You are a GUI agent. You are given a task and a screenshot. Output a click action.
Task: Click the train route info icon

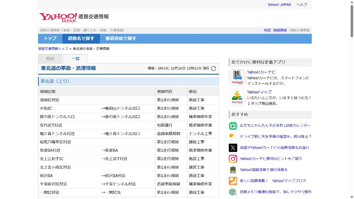[x=233, y=170]
